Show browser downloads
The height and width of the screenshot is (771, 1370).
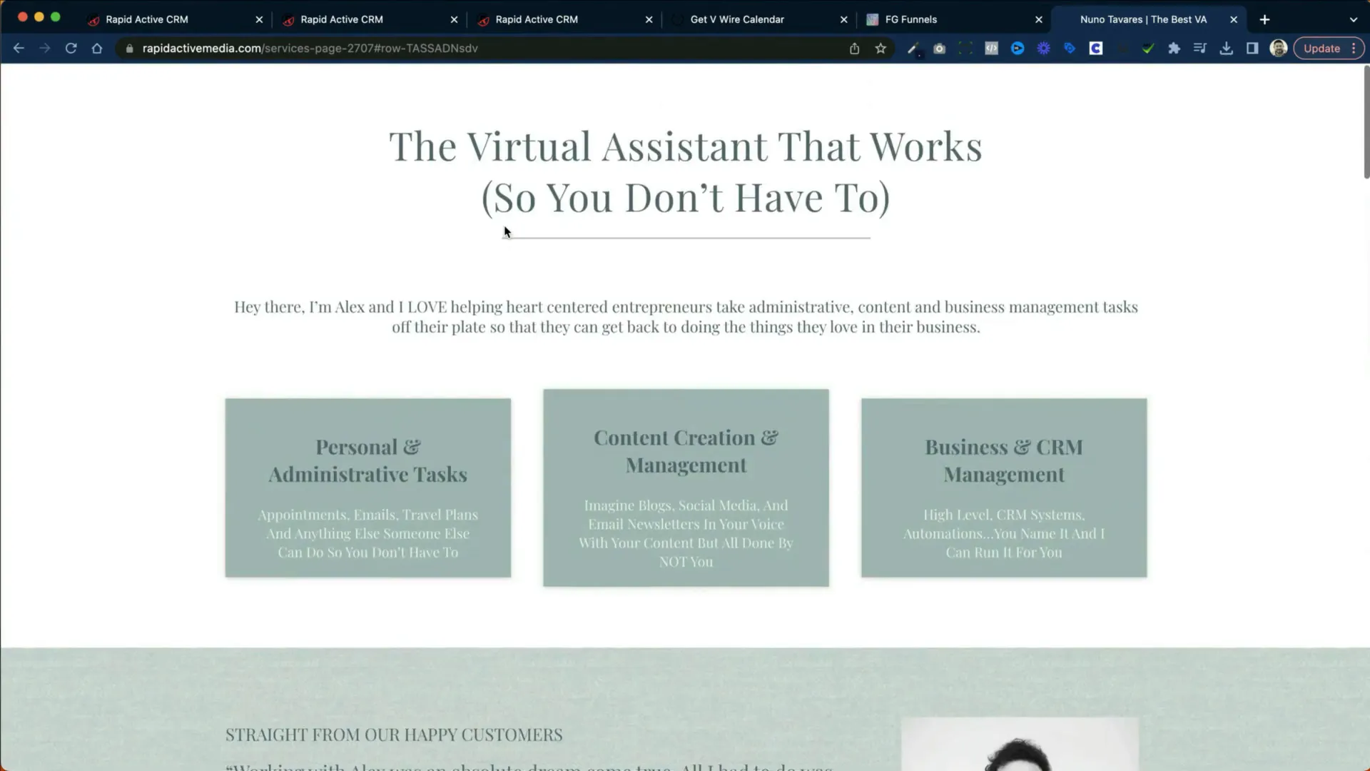pyautogui.click(x=1226, y=49)
